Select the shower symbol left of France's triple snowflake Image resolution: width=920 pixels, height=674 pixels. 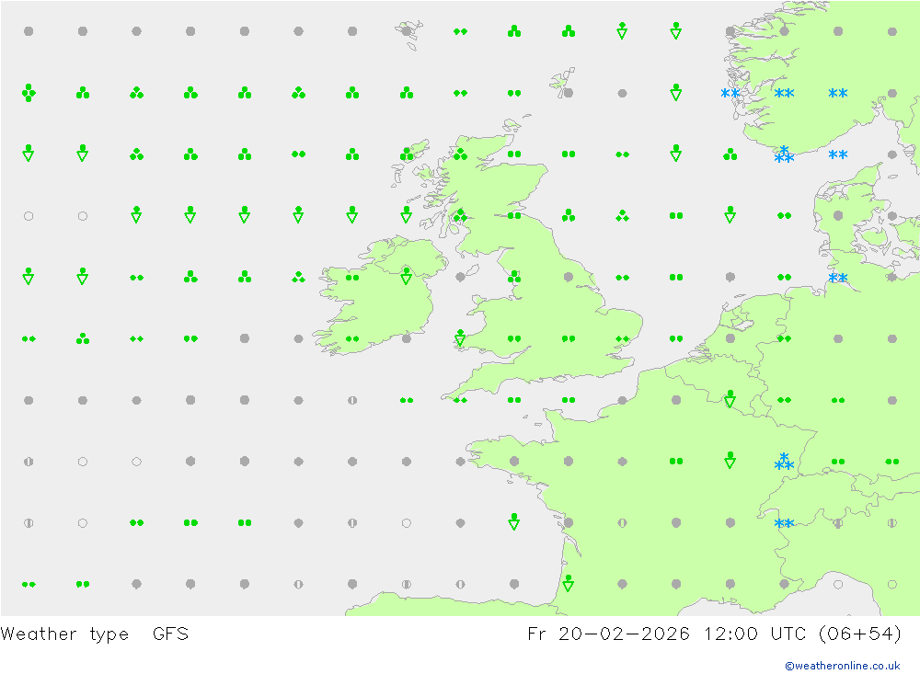(730, 460)
